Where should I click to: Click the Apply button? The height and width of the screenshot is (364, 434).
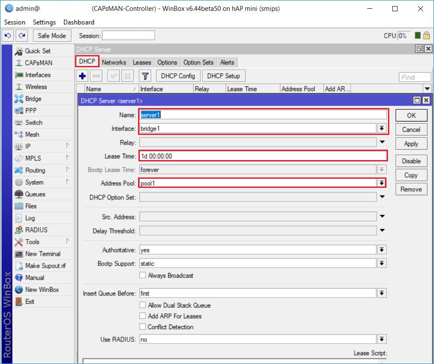411,144
